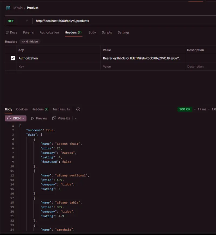
Task: Open the Scripts tab
Action: coord(107,32)
